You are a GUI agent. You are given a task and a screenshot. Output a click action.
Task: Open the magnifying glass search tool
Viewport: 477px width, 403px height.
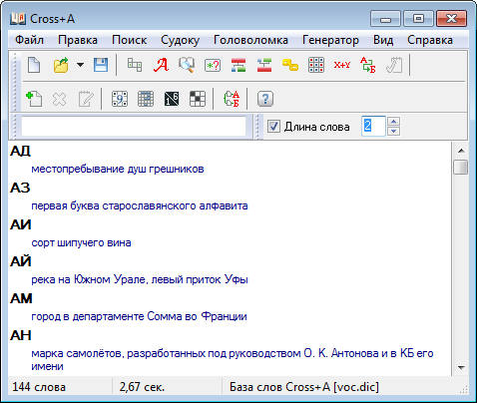pos(187,65)
